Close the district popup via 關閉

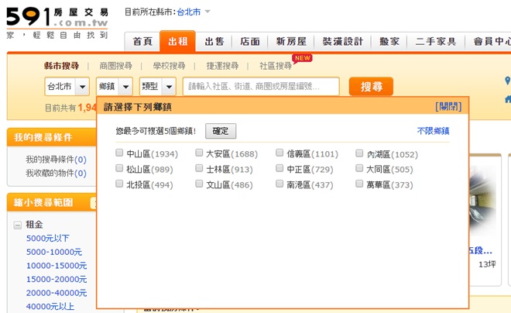click(x=448, y=106)
